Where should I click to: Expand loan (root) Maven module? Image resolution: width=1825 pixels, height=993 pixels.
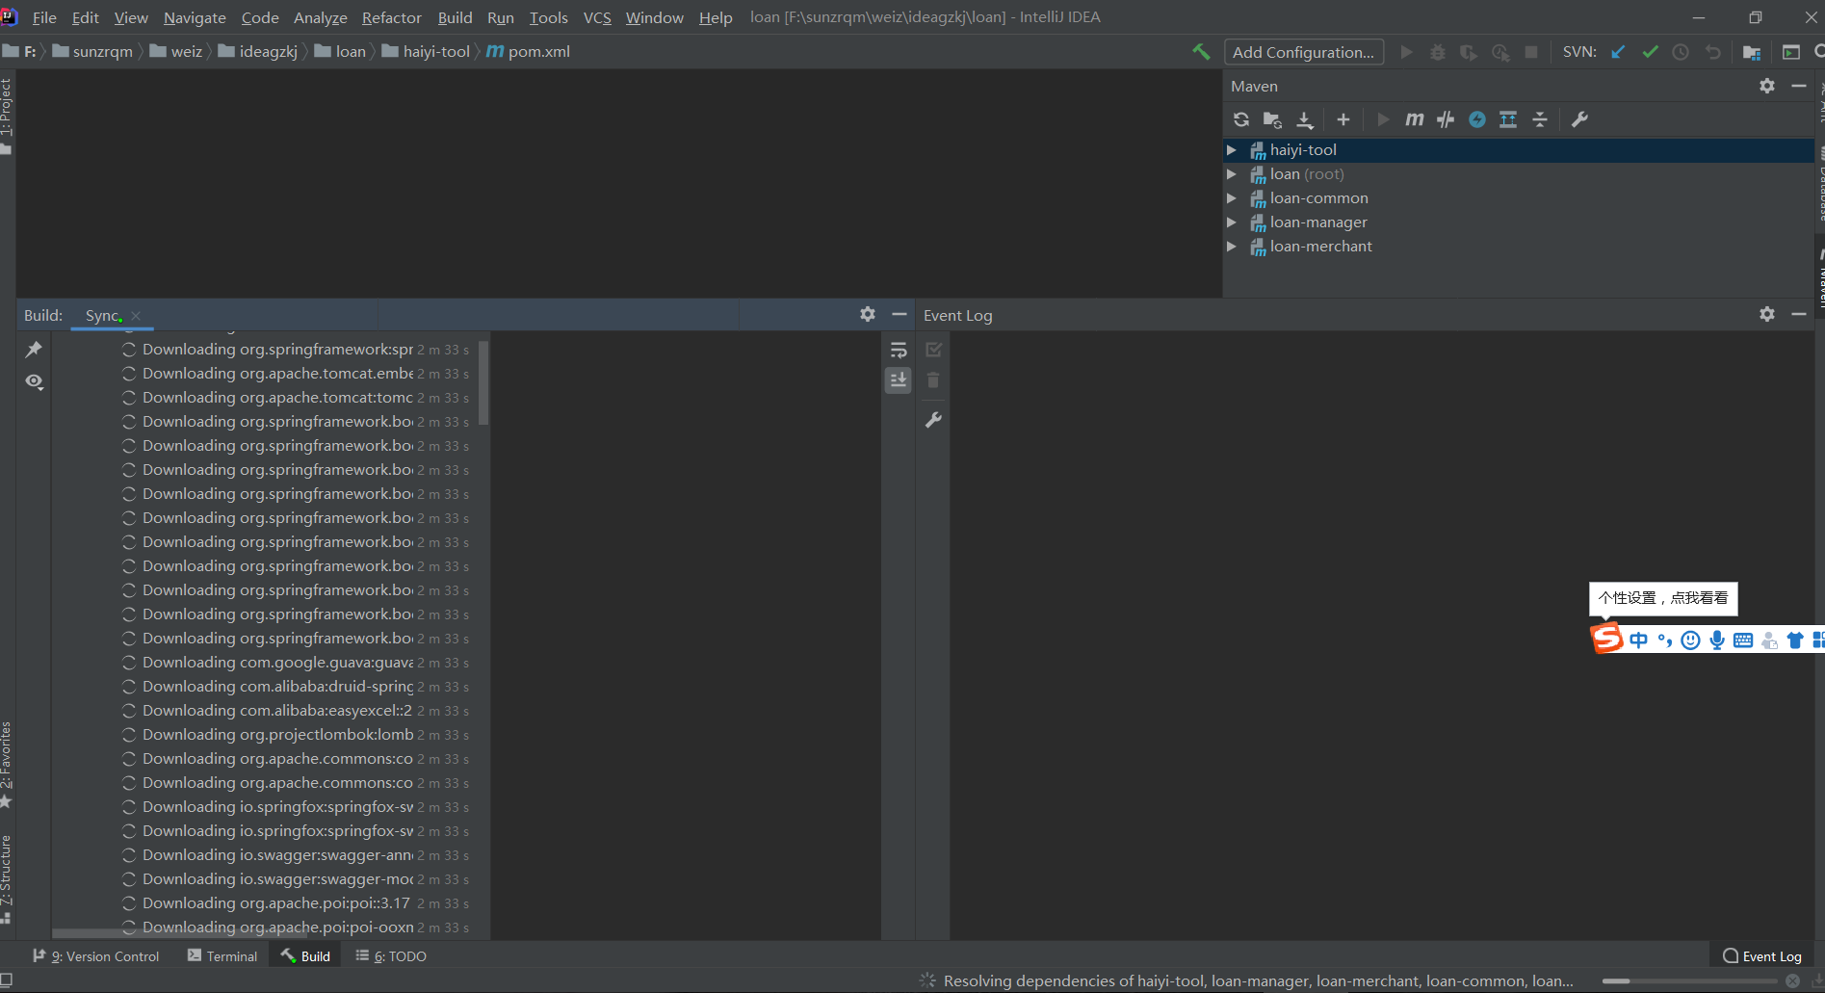coord(1231,174)
